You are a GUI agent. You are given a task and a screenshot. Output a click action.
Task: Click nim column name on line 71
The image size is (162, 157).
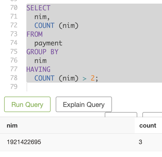click(x=40, y=17)
